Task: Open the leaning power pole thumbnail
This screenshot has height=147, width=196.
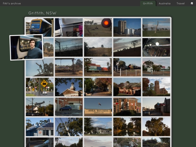Action: click(x=69, y=127)
